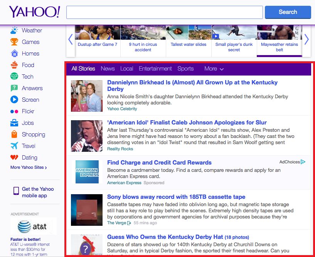Click the Shopping bag icon
Image resolution: width=315 pixels, height=257 pixels.
14,134
